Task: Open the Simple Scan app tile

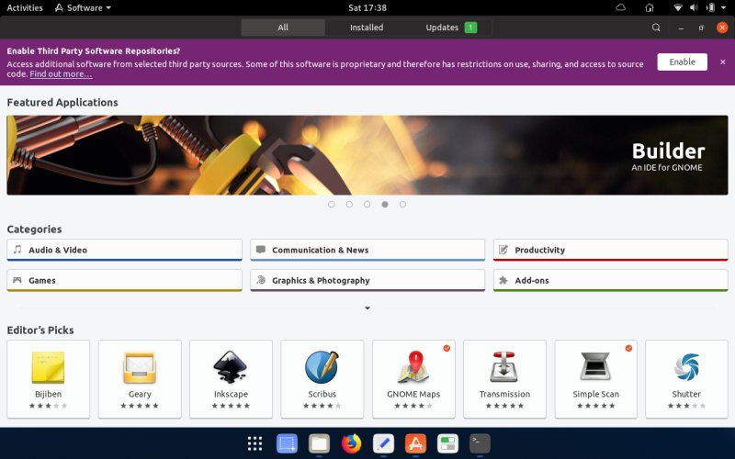Action: [595, 379]
